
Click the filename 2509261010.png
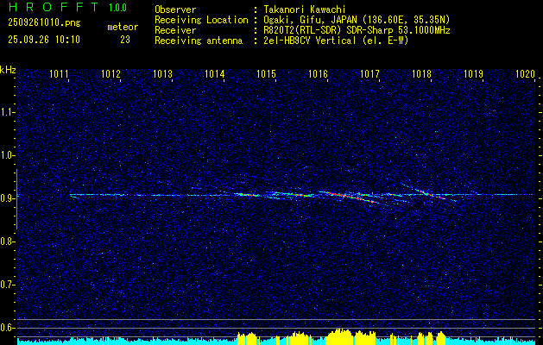tap(44, 23)
